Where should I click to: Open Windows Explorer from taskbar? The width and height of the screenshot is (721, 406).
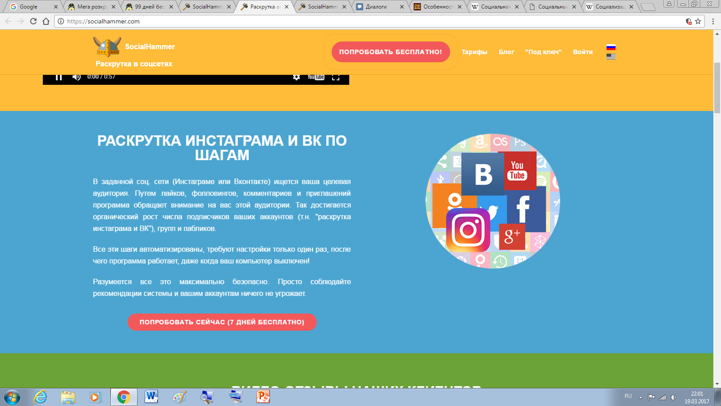(x=68, y=397)
